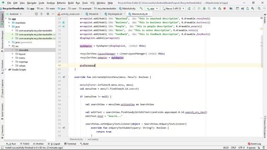Toggle the Logcat tool window

coord(54,144)
